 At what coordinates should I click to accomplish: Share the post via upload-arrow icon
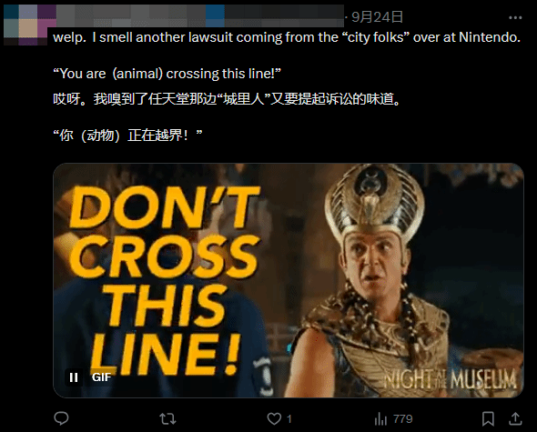pos(515,418)
